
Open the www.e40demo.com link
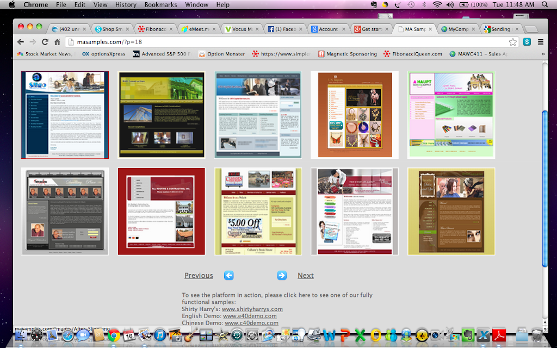(249, 316)
